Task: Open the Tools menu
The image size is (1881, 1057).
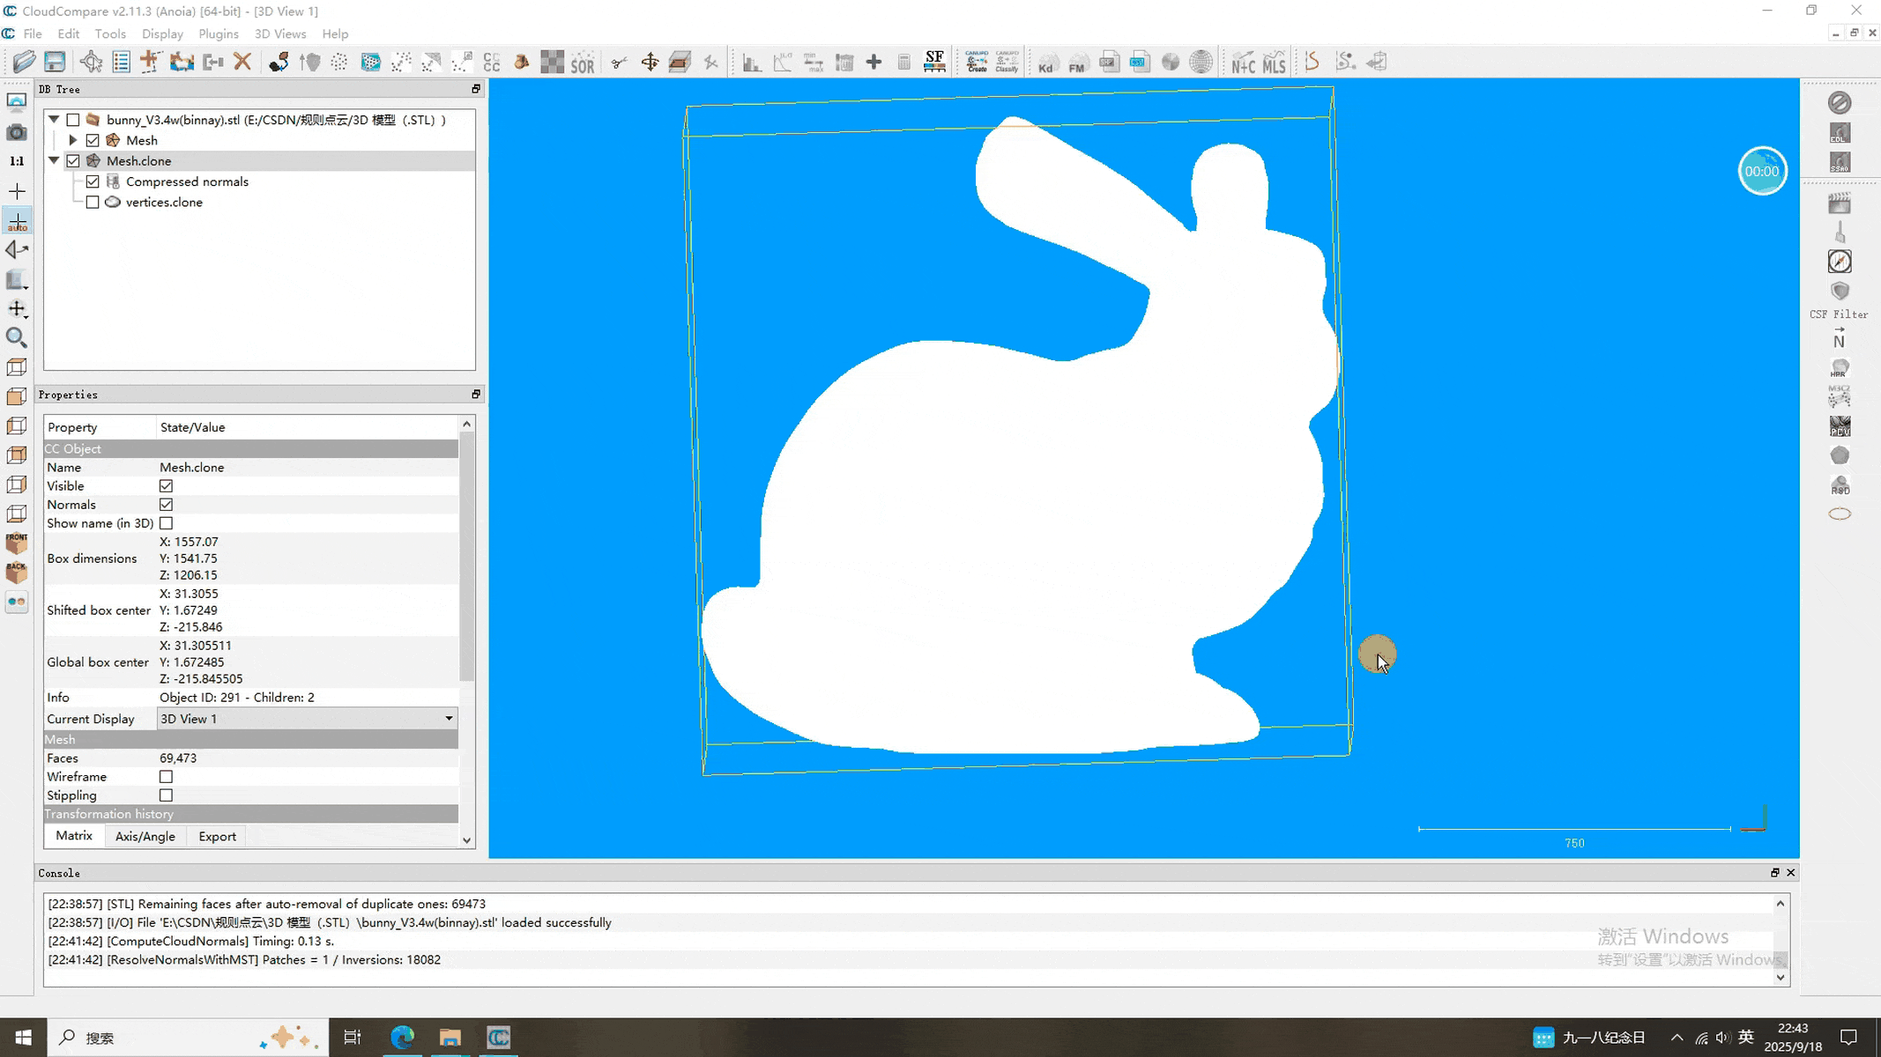Action: [110, 33]
